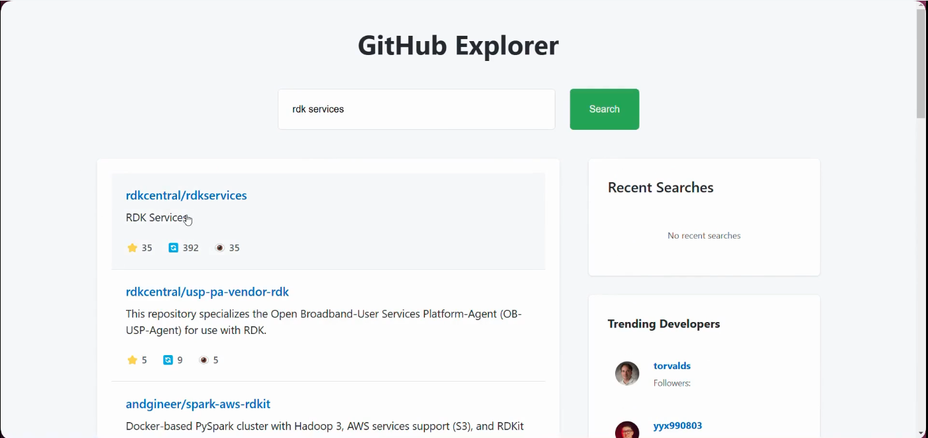Click the fork count 392
Screen dimensions: 928x438
point(191,248)
